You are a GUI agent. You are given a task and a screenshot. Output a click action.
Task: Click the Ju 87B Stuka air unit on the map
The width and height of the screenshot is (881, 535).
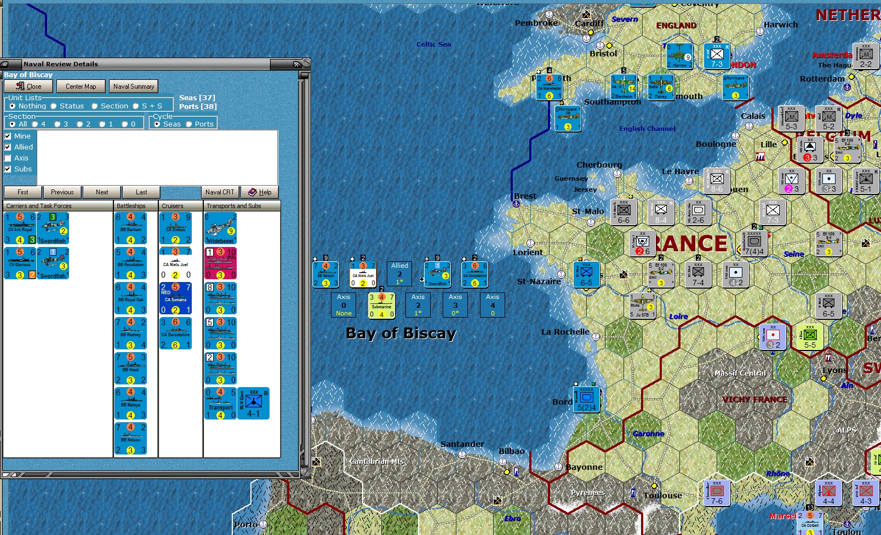tap(643, 306)
